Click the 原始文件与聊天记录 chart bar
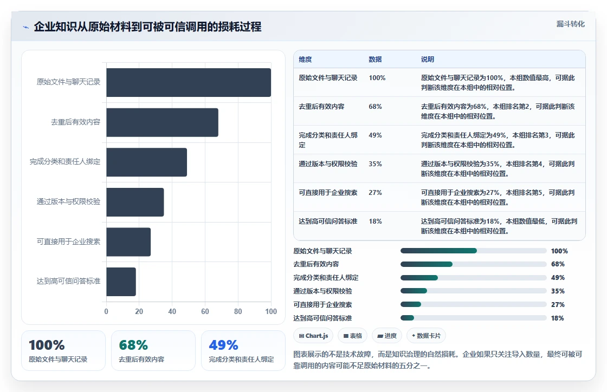The width and height of the screenshot is (607, 392). tap(189, 82)
